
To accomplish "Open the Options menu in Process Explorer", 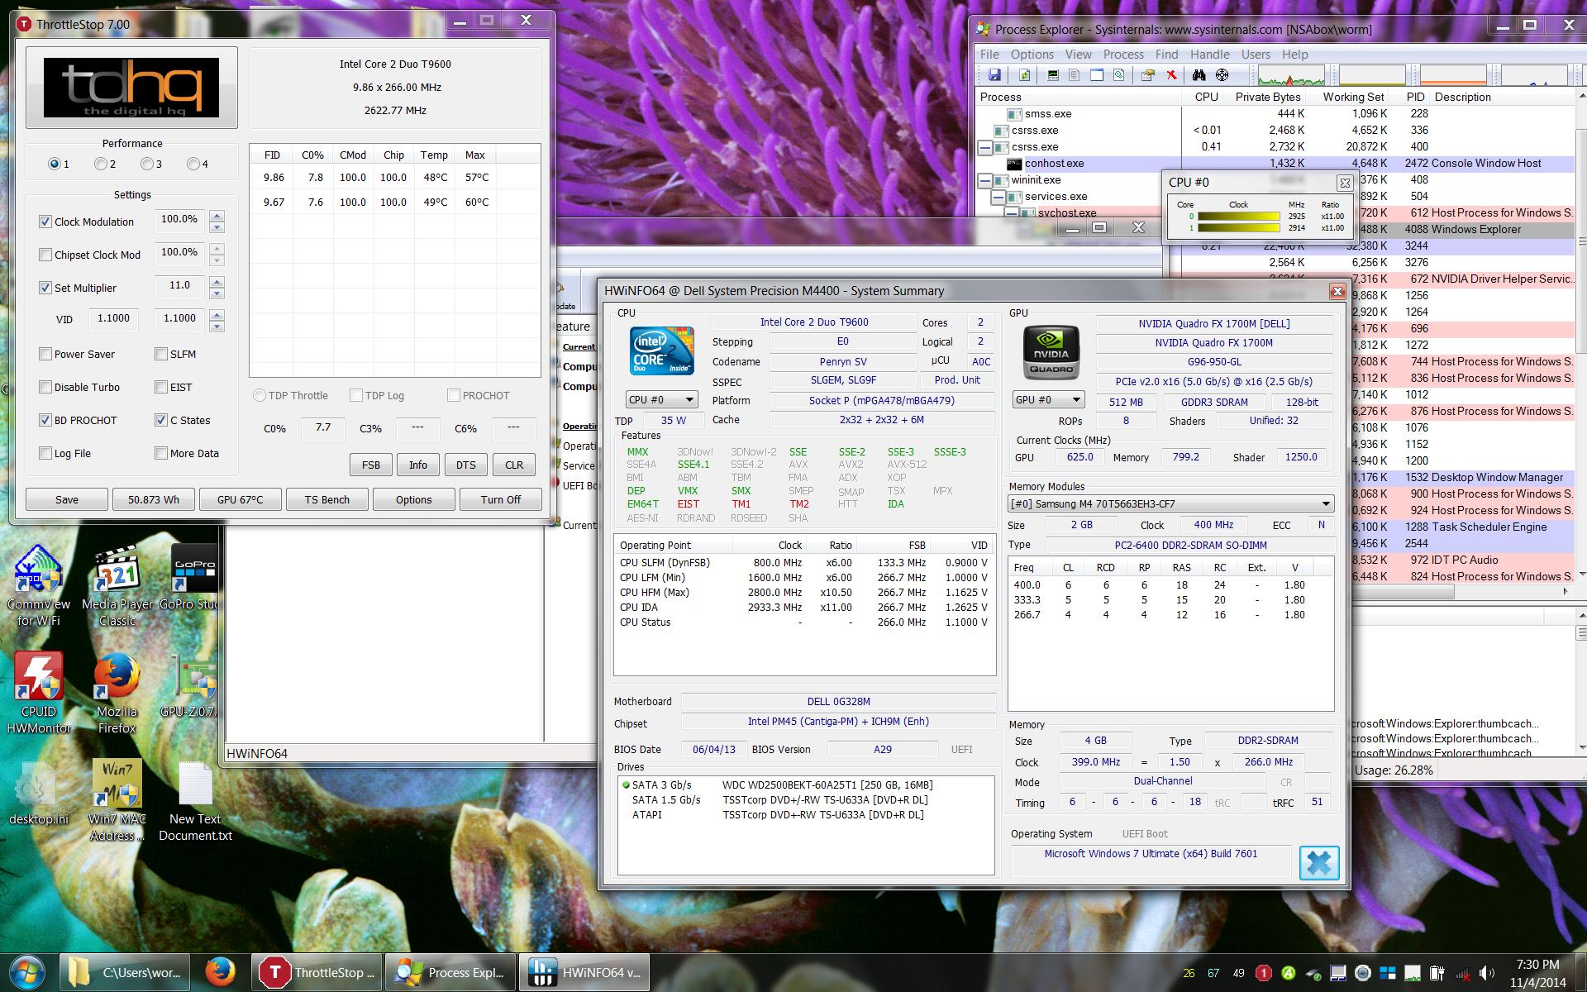I will click(x=1032, y=55).
